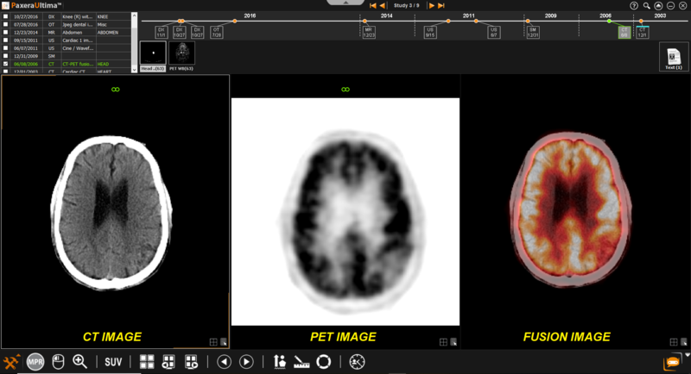Screen dimensions: 691x374
Task: Click the tools wrench icon in bottom toolbar
Action: click(12, 362)
